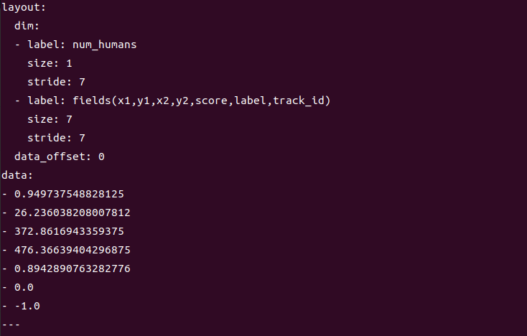Screen dimensions: 527x336
Task: Click the label value 0.0
Action: [24, 287]
